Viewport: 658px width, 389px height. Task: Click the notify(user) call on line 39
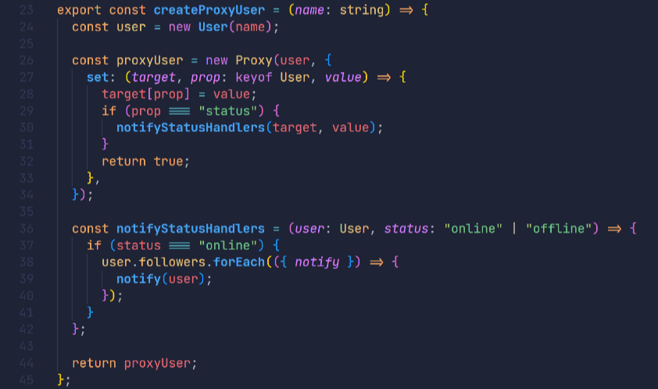tap(163, 279)
